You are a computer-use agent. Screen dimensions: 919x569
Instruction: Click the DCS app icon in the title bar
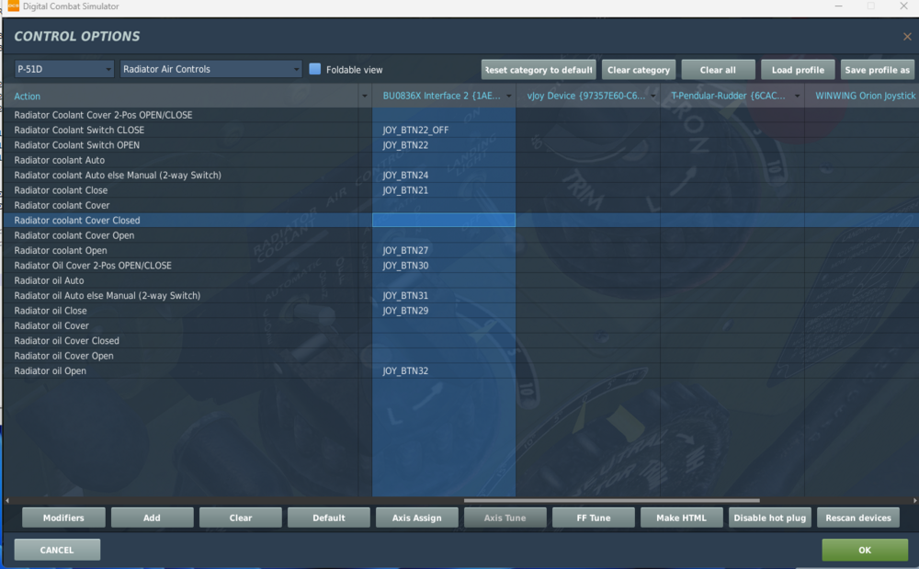(x=13, y=6)
